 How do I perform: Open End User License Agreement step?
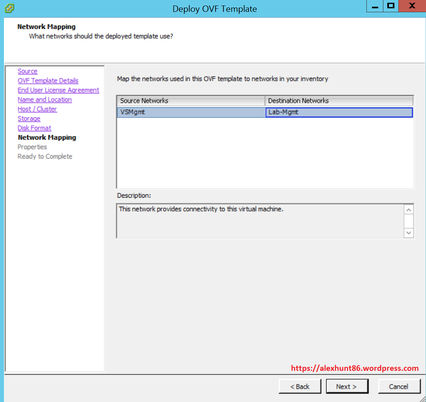pyautogui.click(x=58, y=90)
